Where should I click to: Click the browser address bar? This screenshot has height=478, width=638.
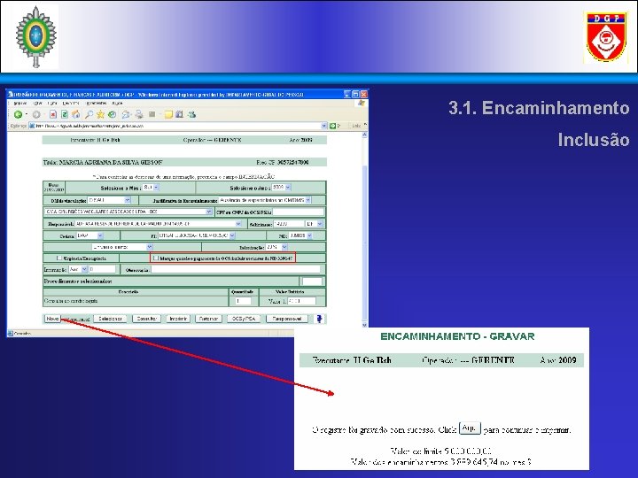177,126
